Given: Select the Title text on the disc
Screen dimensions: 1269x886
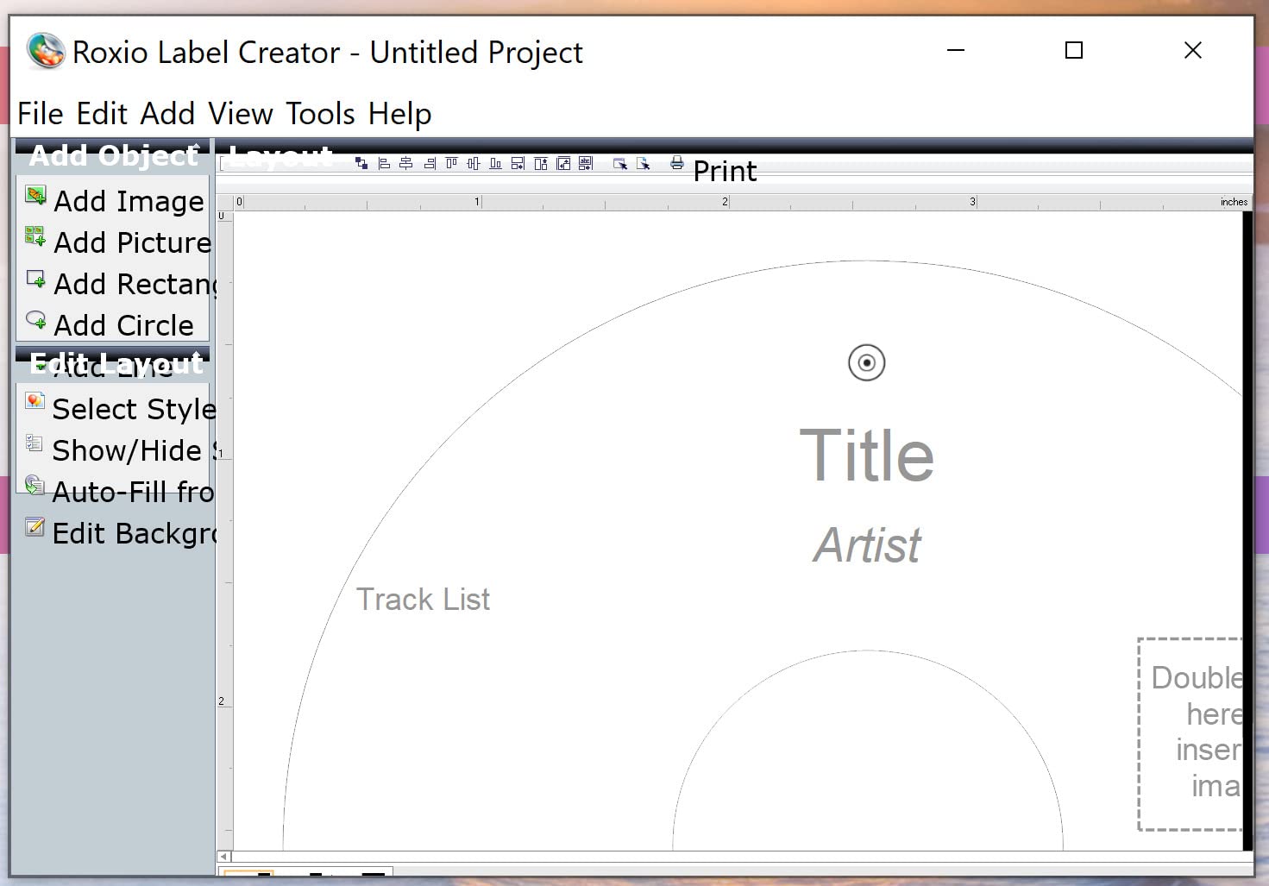Looking at the screenshot, I should coord(866,455).
